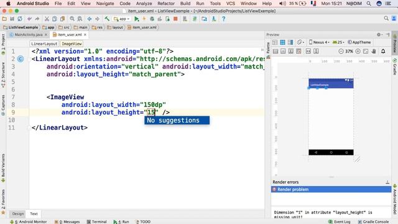The width and height of the screenshot is (398, 224).
Task: Open the app run configuration dropdown
Action: [x=122, y=19]
